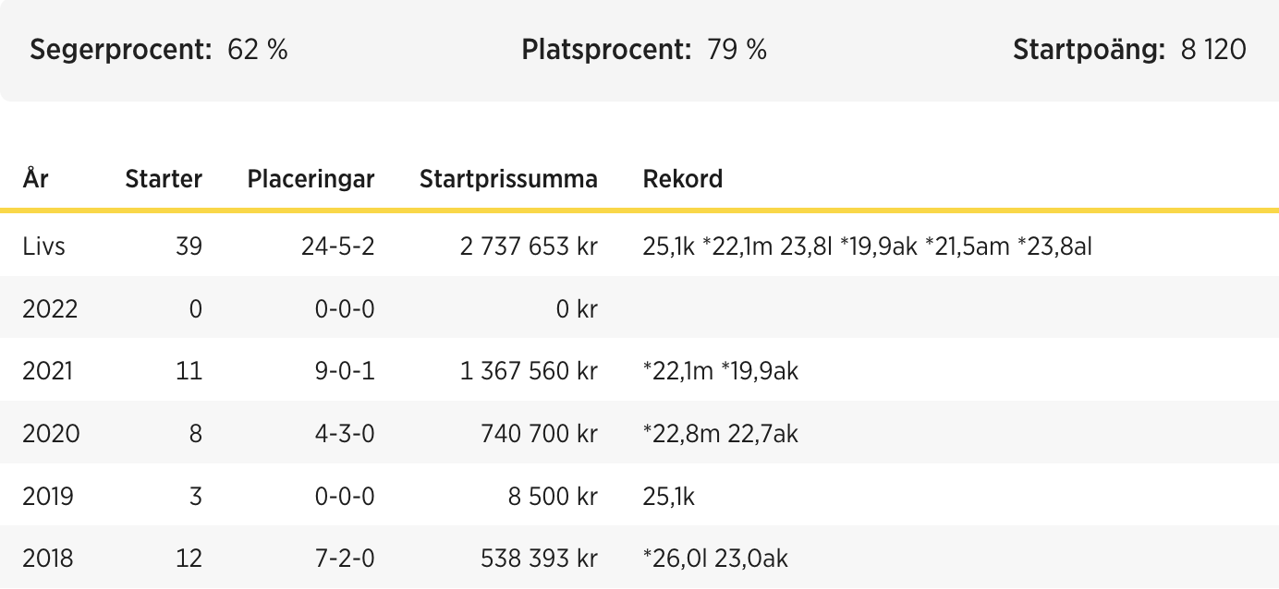Select the 2021 year row

coord(639,371)
